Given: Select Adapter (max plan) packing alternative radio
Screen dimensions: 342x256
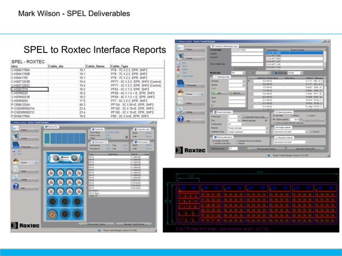Looking at the screenshot, I should tap(213, 144).
